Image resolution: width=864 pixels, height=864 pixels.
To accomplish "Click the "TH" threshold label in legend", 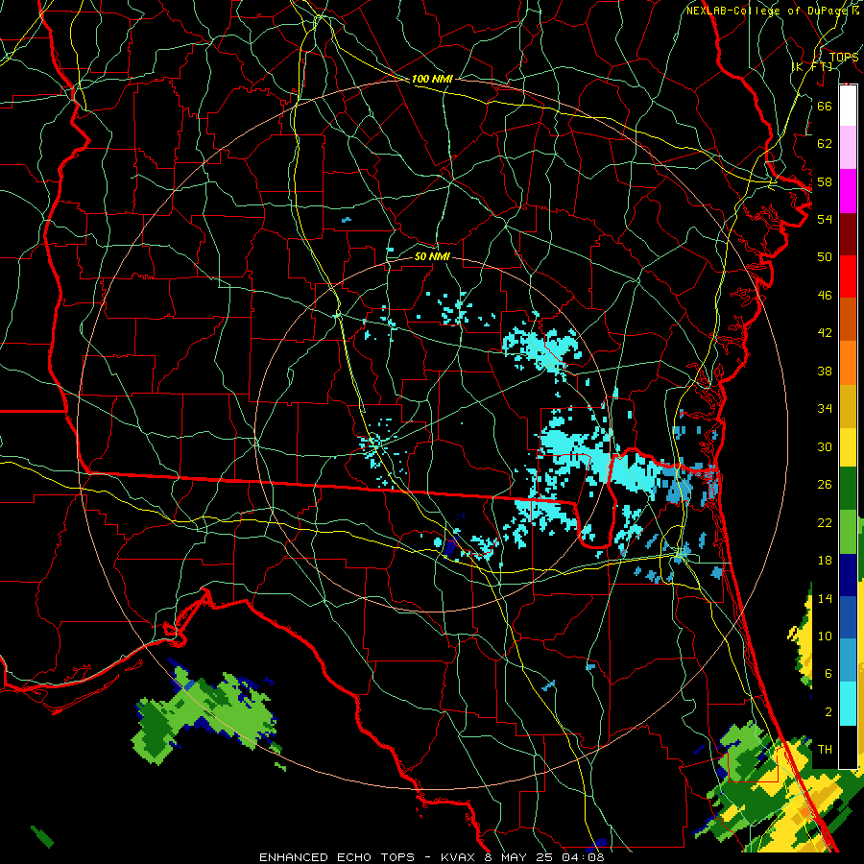I will click(825, 750).
